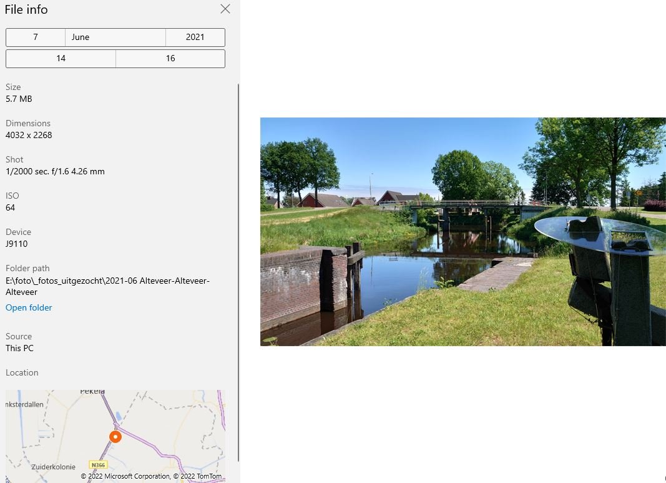Close the File info panel

click(225, 9)
